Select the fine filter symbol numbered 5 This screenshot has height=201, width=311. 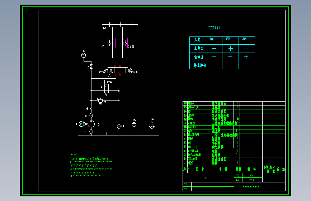[x=91, y=115]
